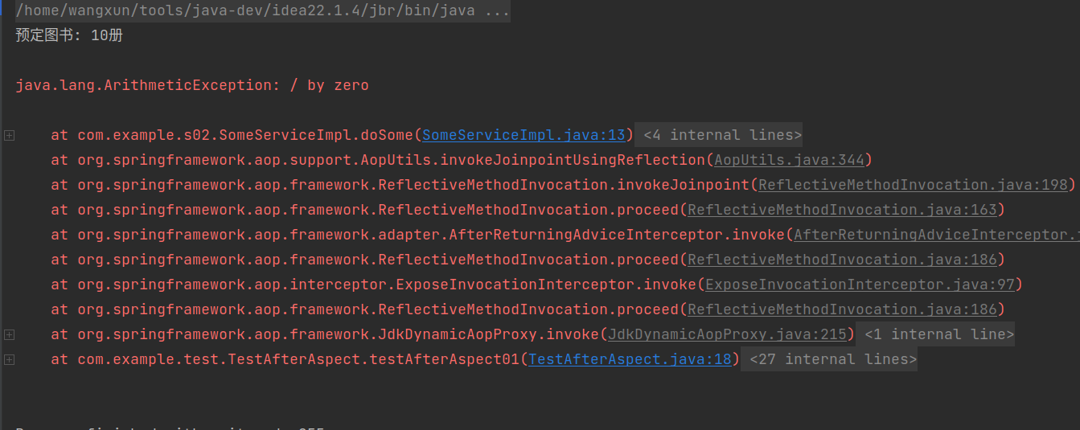
Task: Click the AopUtils.invokeJoinpointUsingReflection stack frame text
Action: click(x=391, y=160)
